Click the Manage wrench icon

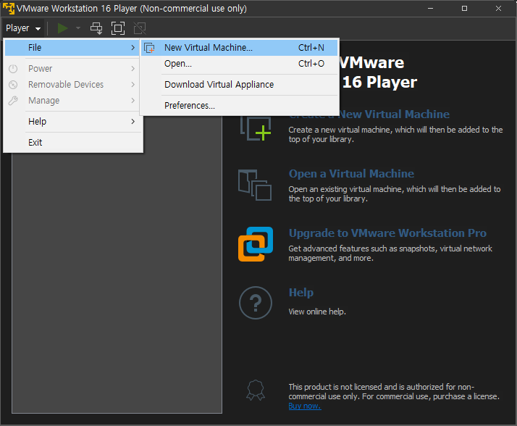pyautogui.click(x=13, y=101)
